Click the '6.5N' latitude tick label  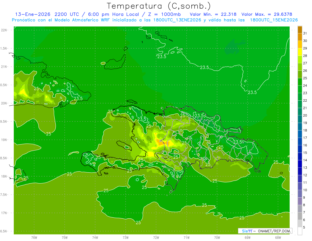click(4, 231)
